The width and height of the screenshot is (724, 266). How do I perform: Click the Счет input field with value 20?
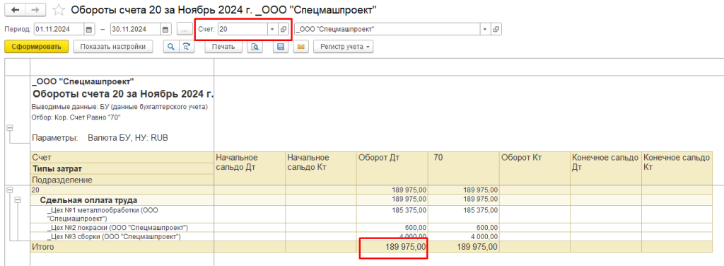[x=243, y=29]
